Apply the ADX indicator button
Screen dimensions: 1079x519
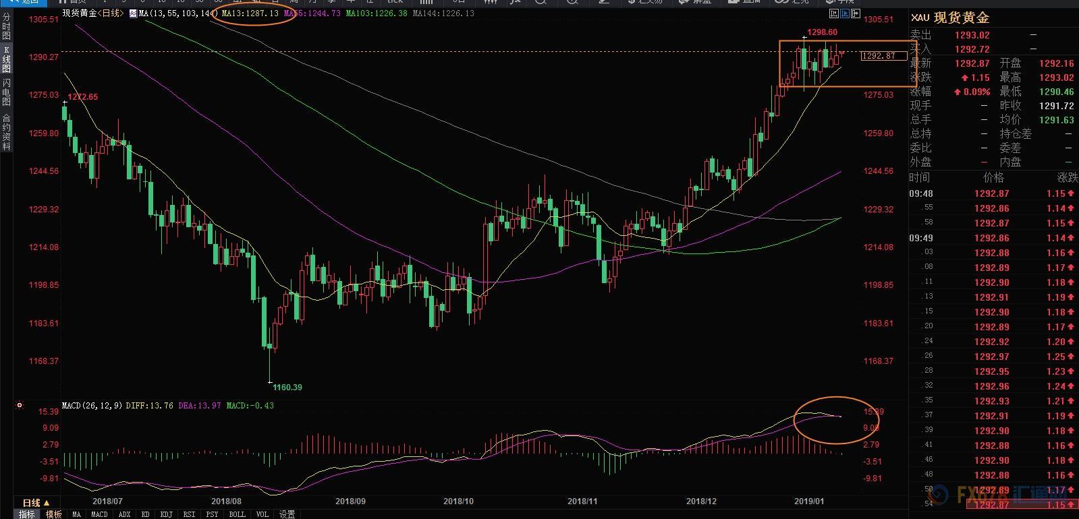pos(125,514)
